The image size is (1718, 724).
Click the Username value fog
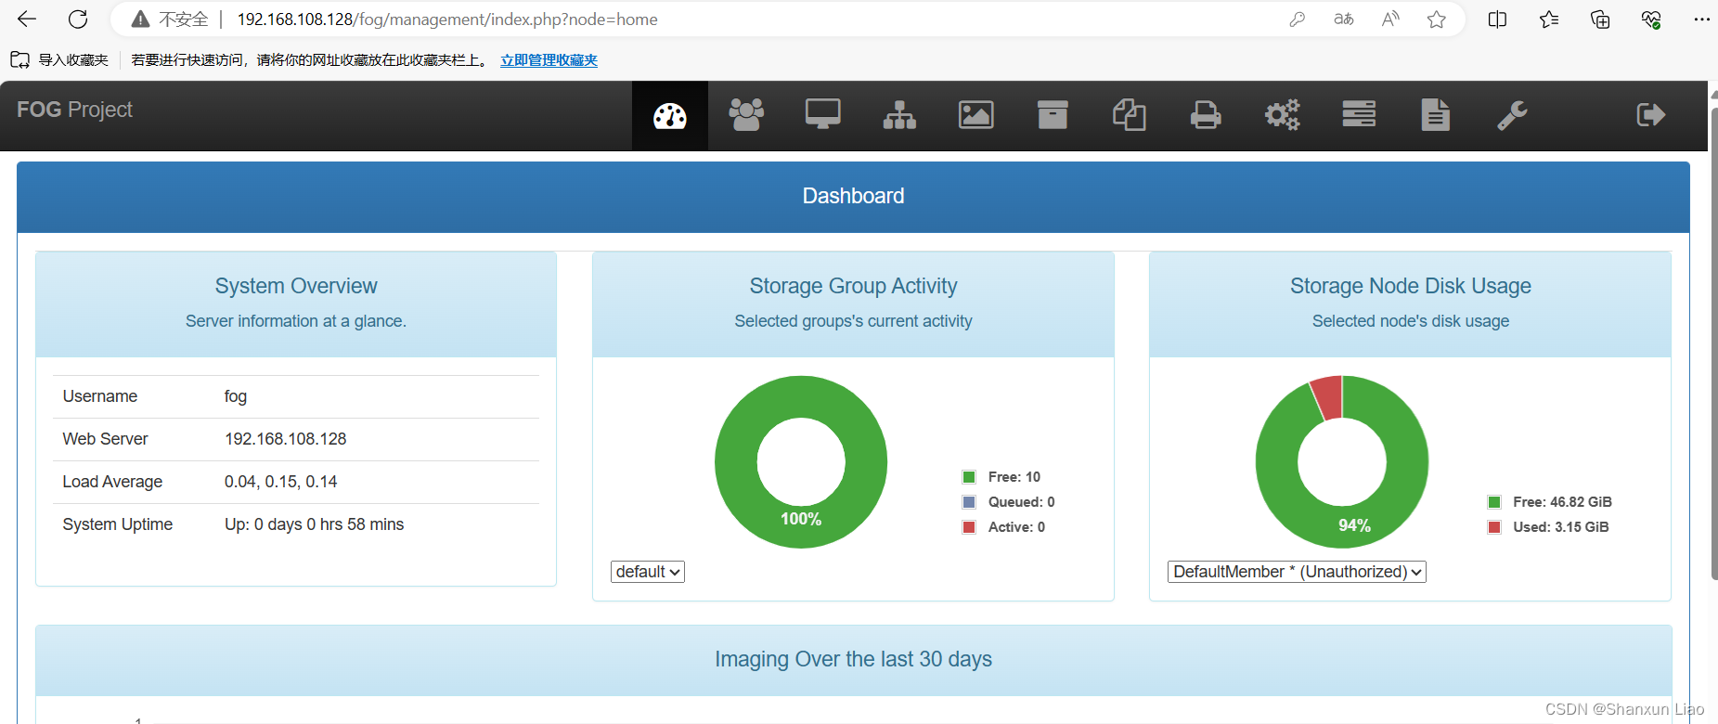pyautogui.click(x=236, y=396)
